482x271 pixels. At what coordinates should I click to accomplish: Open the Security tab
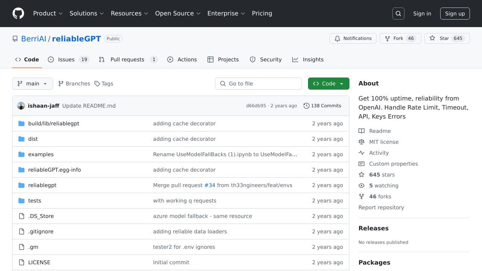tap(265, 59)
